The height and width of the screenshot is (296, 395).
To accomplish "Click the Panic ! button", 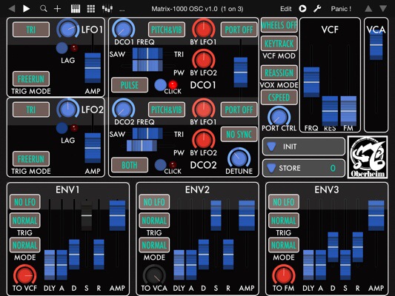I will tap(341, 9).
